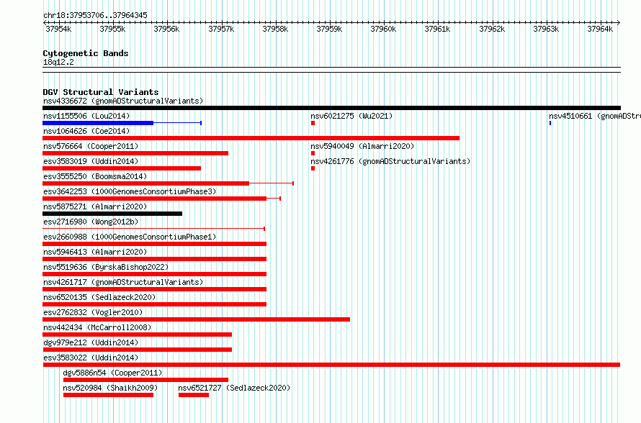Open dgv979e212 (Uddin2014) label
Screen dimensions: 641x423
point(91,342)
